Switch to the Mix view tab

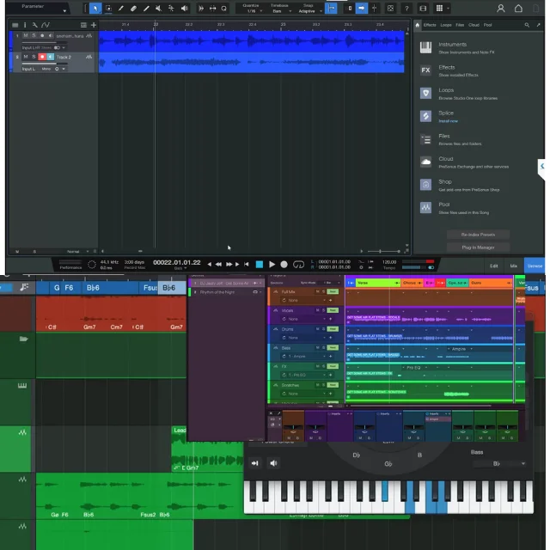(x=514, y=266)
